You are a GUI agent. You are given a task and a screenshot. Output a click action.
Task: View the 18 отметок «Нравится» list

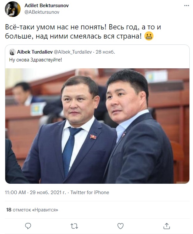point(32,210)
